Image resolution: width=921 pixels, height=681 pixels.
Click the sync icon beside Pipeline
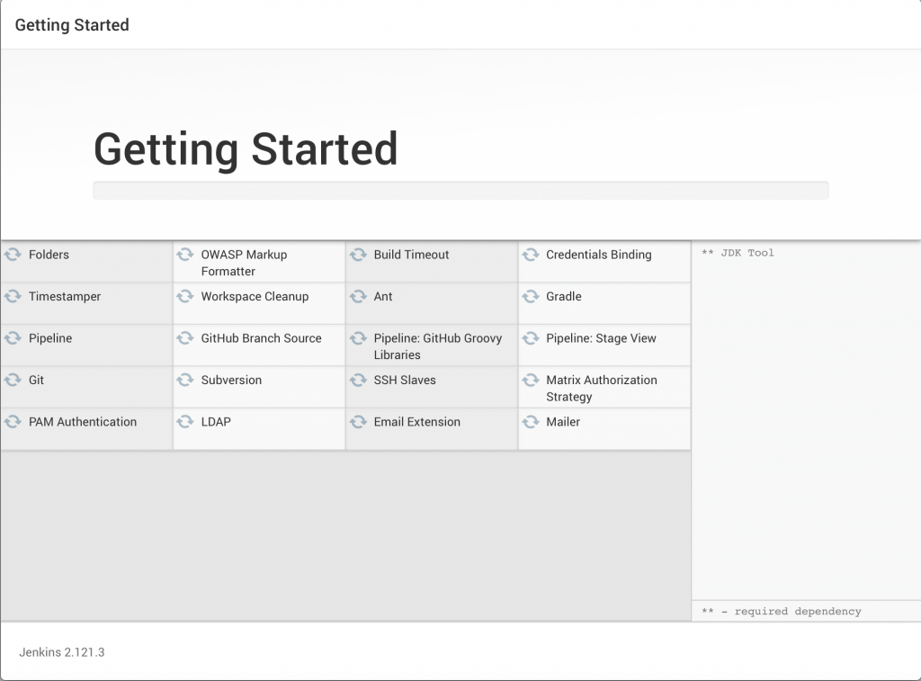[x=13, y=338]
